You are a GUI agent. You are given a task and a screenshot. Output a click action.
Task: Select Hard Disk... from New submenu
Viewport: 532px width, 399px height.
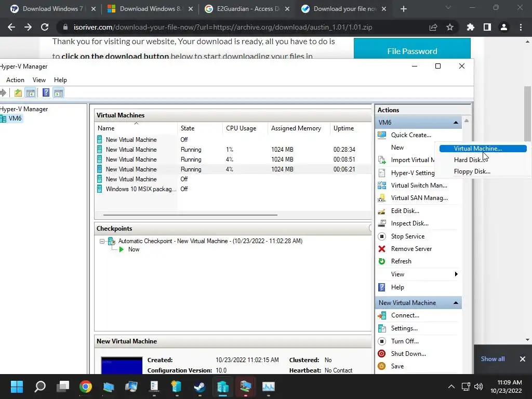(x=483, y=160)
